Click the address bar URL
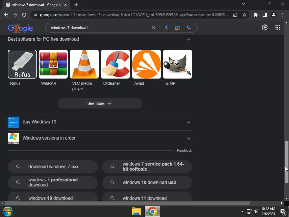The height and width of the screenshot is (217, 289). (134, 15)
